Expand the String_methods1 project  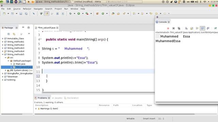(2, 42)
